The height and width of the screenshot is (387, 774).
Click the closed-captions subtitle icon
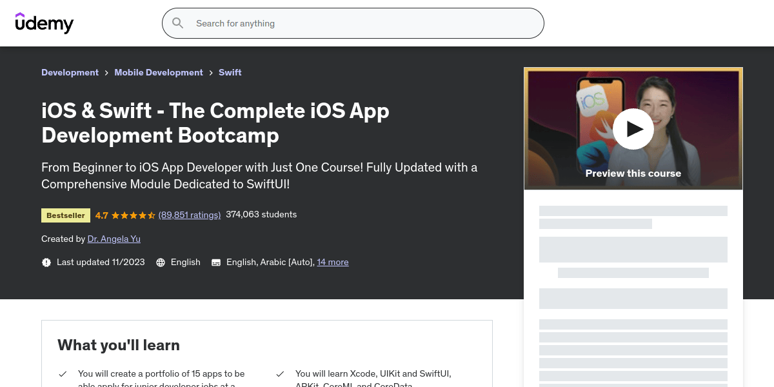pos(216,262)
